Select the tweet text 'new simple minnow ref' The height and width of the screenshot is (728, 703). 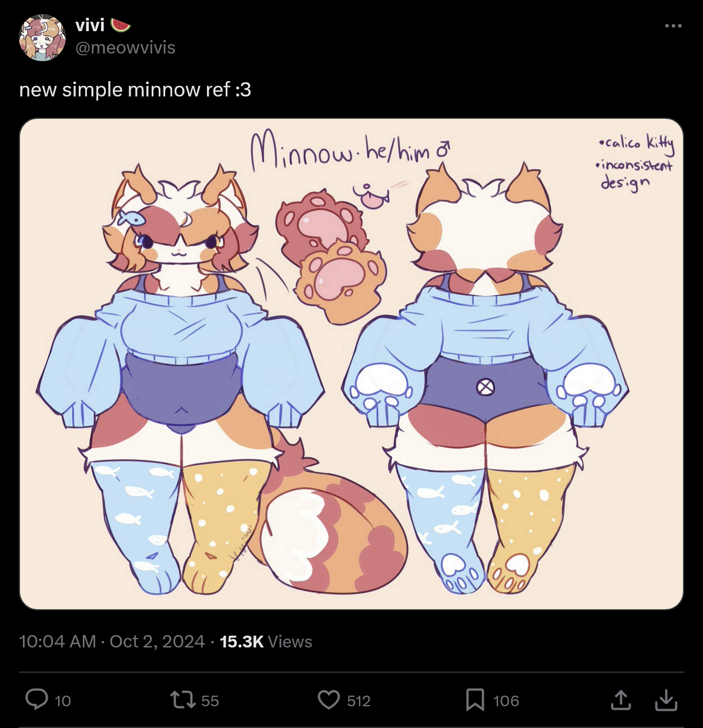[x=125, y=89]
